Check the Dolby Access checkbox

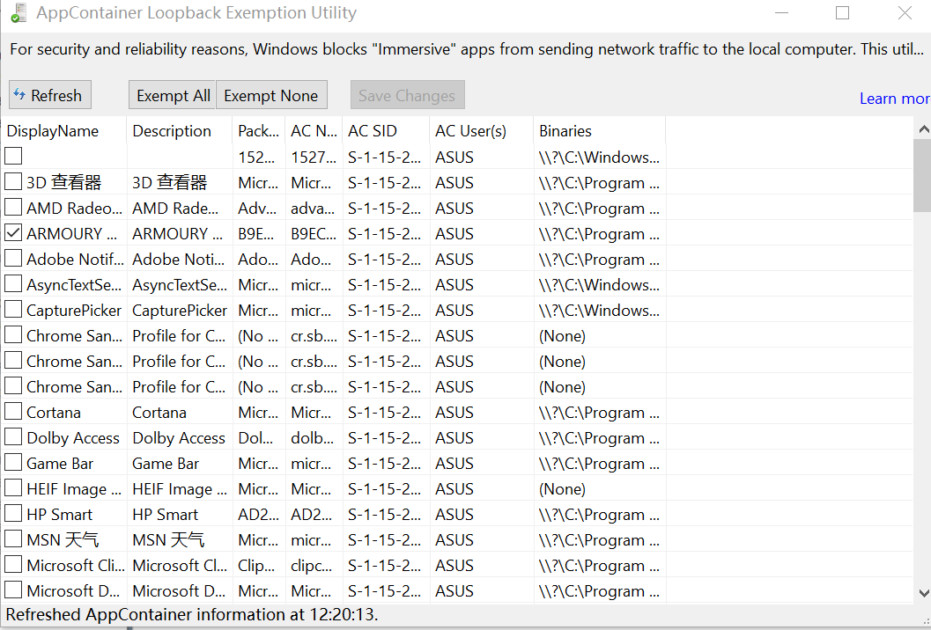[13, 437]
